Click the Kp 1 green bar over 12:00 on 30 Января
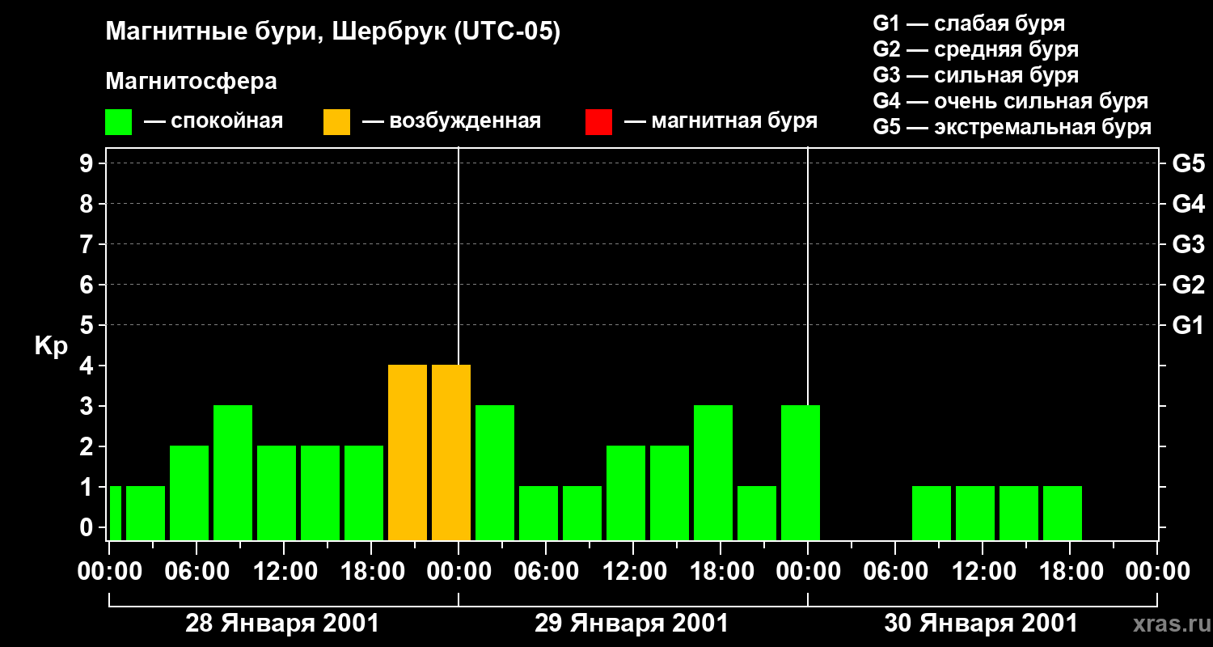The height and width of the screenshot is (647, 1213). (x=975, y=513)
